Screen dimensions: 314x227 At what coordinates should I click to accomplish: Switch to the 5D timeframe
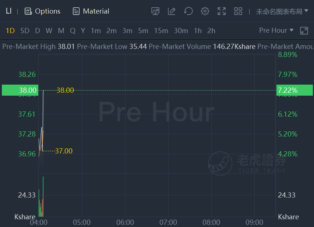[25, 31]
